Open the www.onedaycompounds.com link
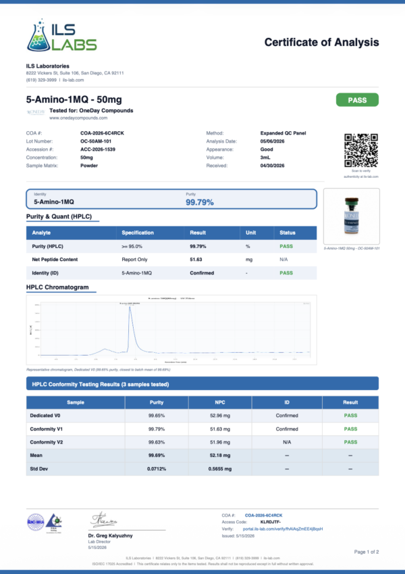The width and height of the screenshot is (405, 574). pyautogui.click(x=78, y=118)
